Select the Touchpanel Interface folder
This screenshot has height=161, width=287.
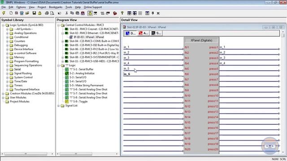click(27, 89)
